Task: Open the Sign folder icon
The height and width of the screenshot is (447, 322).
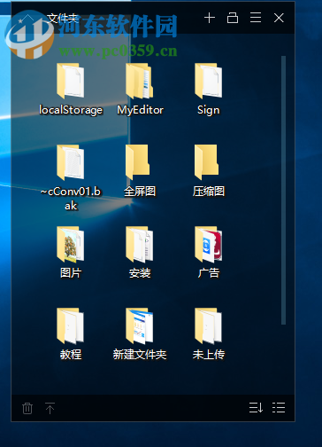Action: tap(209, 81)
